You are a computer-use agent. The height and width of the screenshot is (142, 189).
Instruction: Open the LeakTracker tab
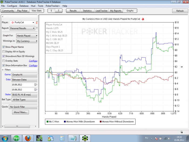pos(102,11)
